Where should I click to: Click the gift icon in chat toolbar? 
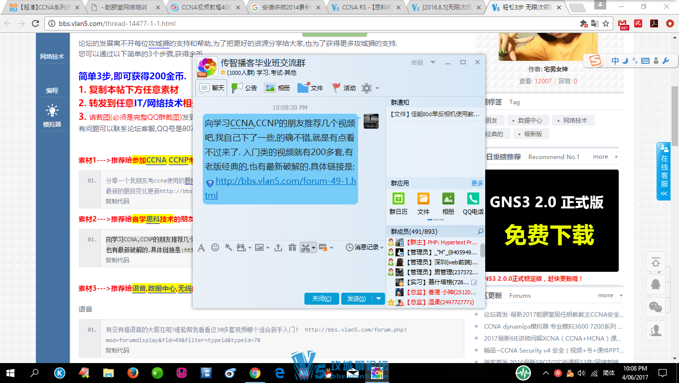point(292,247)
